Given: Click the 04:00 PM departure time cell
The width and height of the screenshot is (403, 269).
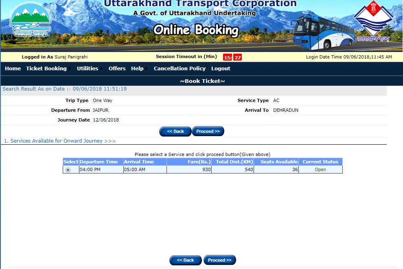Looking at the screenshot, I should pyautogui.click(x=101, y=169).
